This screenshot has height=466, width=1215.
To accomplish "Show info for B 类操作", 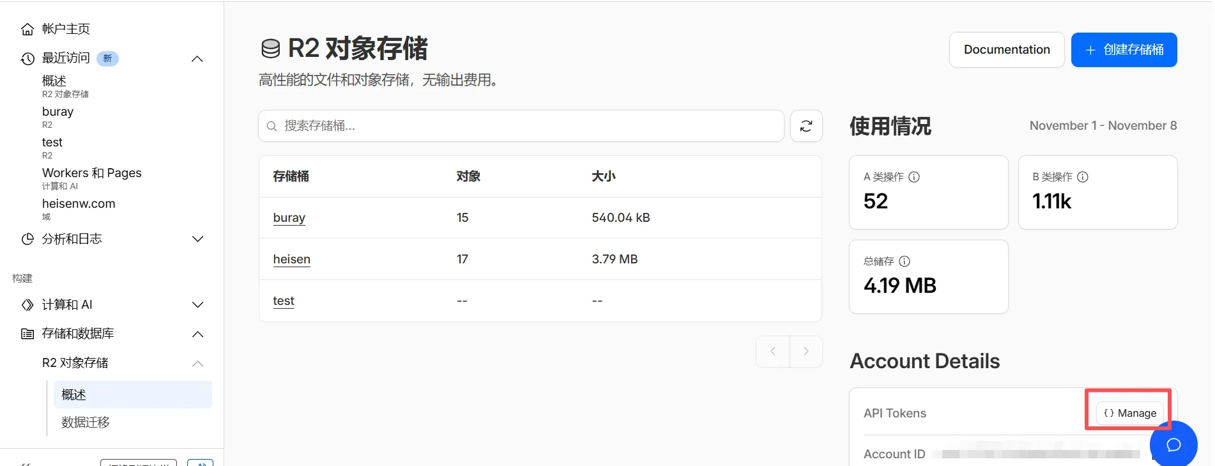I will coord(1083,177).
